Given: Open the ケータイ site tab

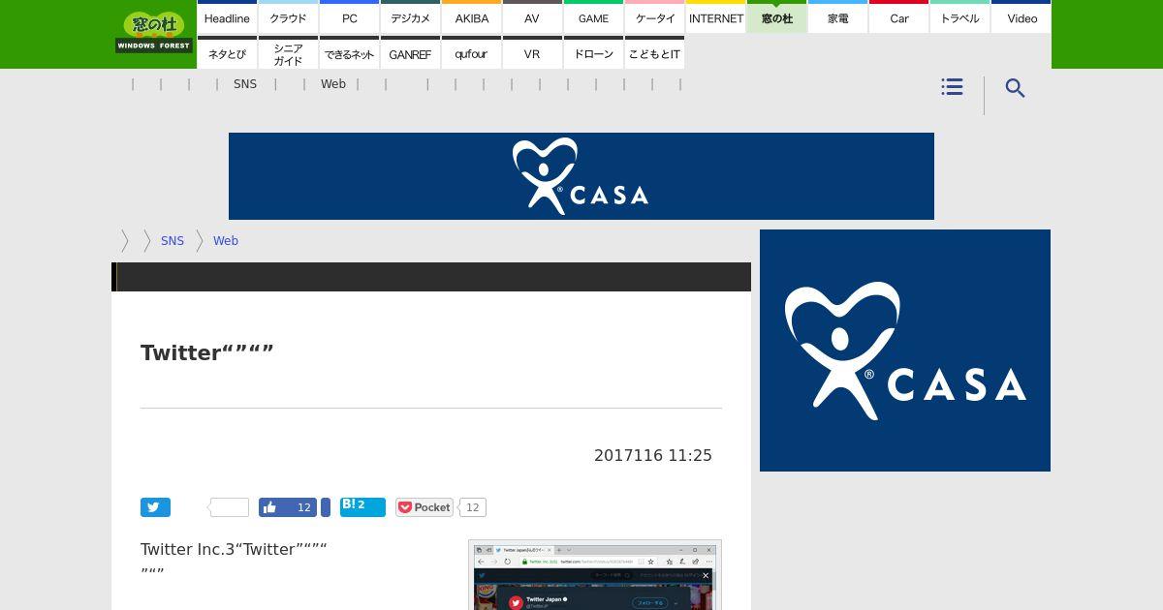Looking at the screenshot, I should click(x=654, y=17).
